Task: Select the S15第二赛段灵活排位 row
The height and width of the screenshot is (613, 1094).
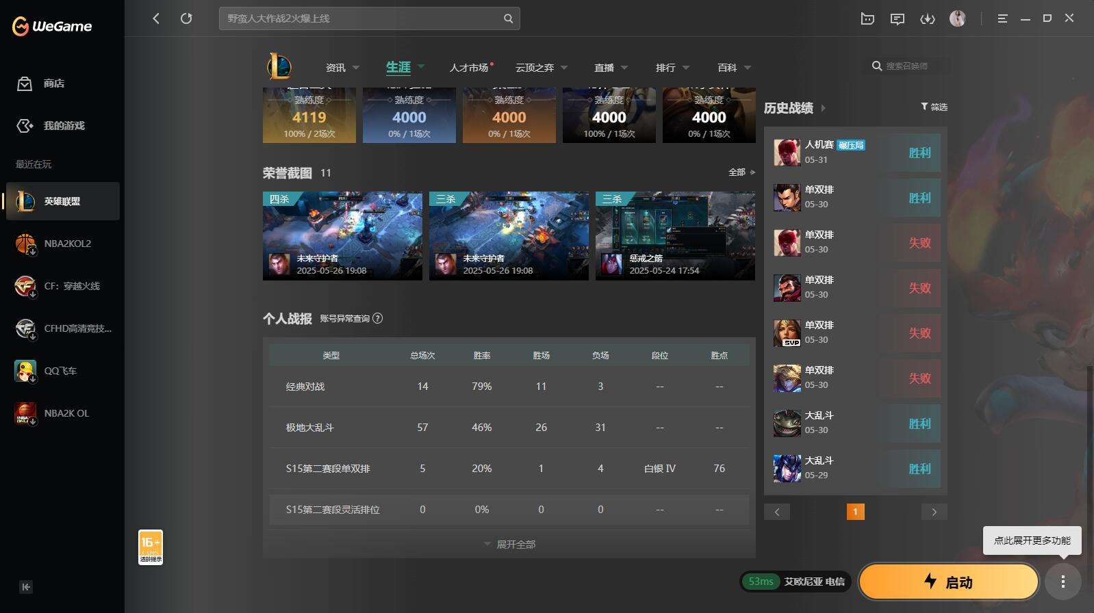Action: (x=509, y=510)
